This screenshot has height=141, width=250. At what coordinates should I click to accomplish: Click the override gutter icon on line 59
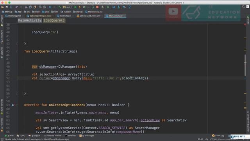[x=13, y=105]
